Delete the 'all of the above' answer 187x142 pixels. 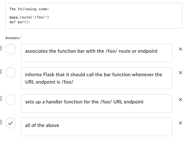[x=181, y=123]
